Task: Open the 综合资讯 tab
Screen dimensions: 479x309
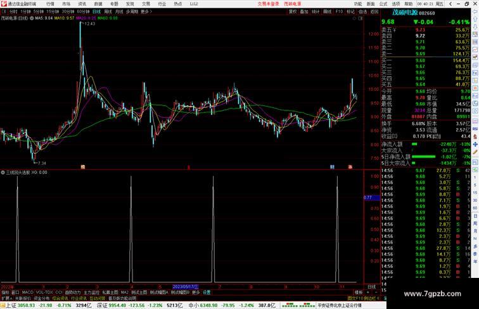Action: (60, 298)
